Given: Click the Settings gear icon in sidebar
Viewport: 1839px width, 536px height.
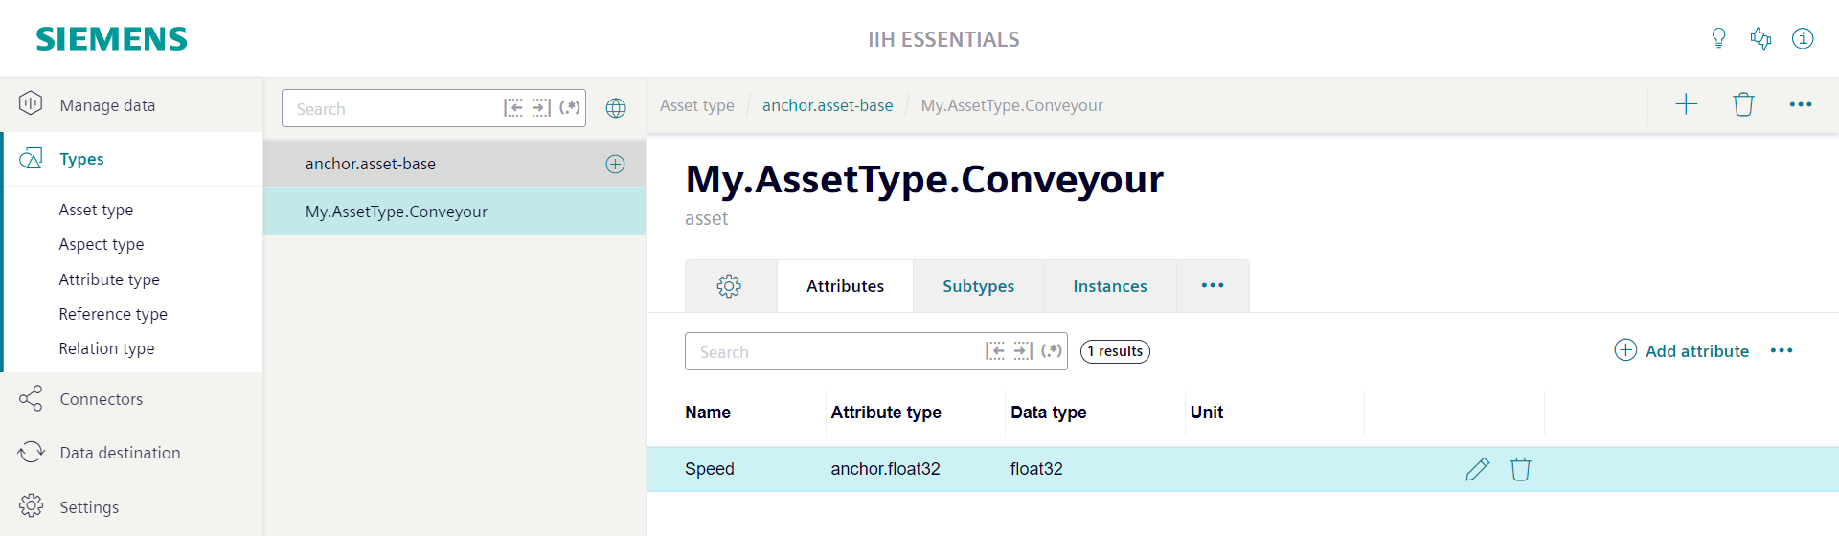Looking at the screenshot, I should pyautogui.click(x=31, y=505).
